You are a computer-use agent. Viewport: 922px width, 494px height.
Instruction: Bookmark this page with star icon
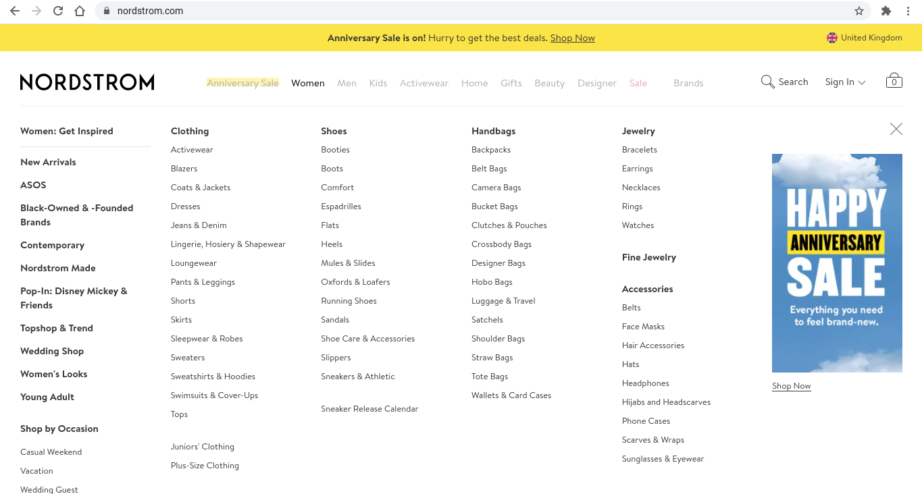[x=859, y=11]
